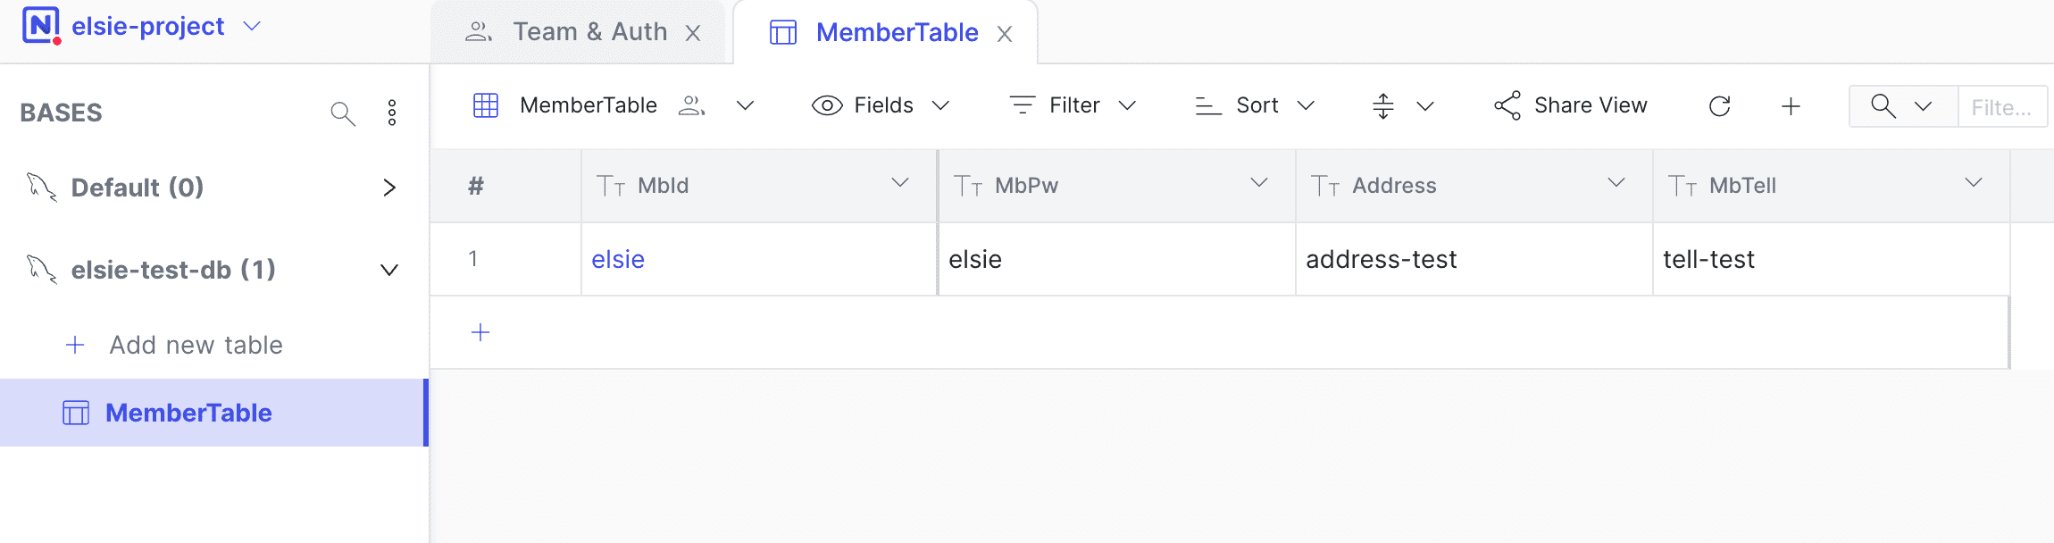Collapse the elsie-test-db (1) base
Image resolution: width=2054 pixels, height=543 pixels.
tap(389, 270)
